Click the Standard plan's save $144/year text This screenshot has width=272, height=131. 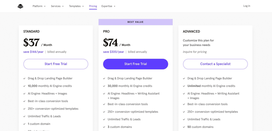[x=33, y=52]
